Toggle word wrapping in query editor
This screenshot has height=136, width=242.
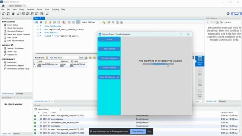(122, 22)
